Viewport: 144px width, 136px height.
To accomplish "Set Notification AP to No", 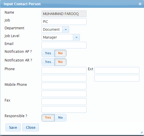I will point(60,53).
